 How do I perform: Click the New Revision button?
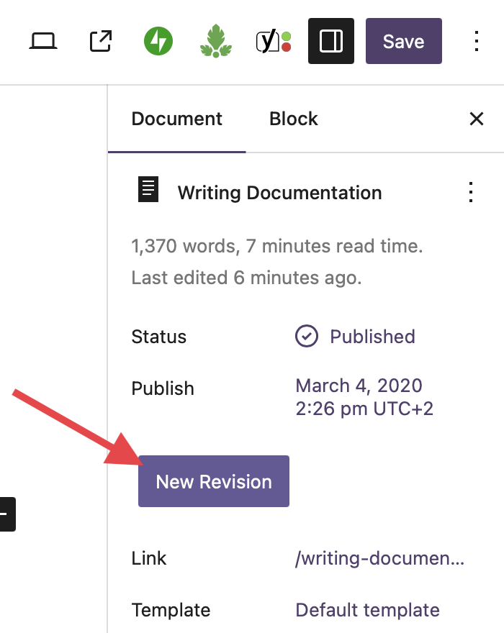(x=214, y=481)
